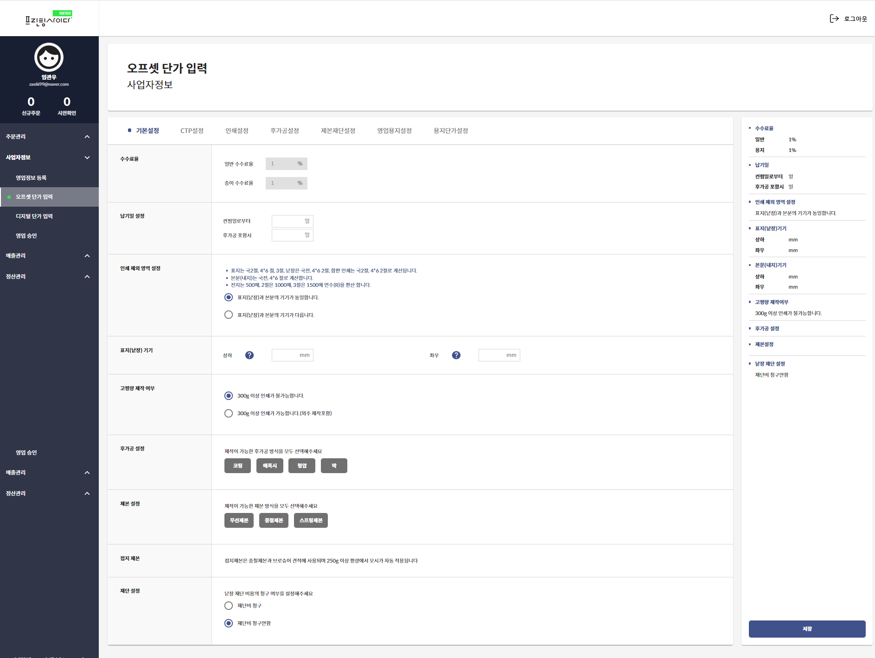Image resolution: width=875 pixels, height=658 pixels.
Task: Click the logout arrow icon
Action: tap(834, 19)
